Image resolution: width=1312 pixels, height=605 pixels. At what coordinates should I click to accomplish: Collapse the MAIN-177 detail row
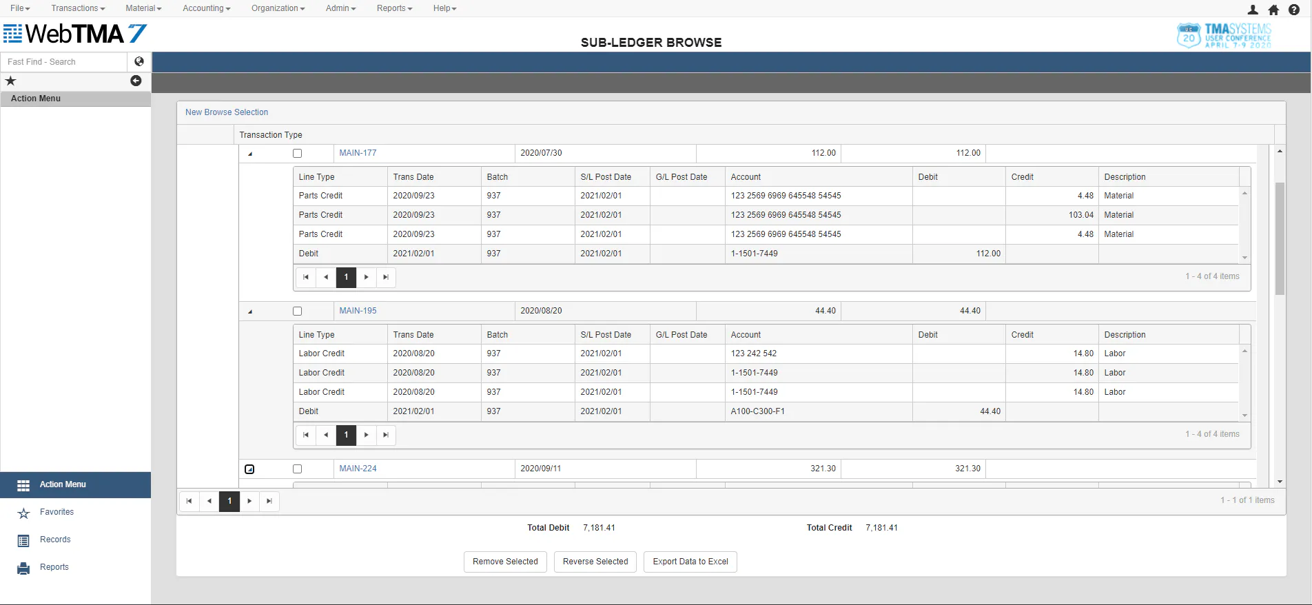point(250,154)
